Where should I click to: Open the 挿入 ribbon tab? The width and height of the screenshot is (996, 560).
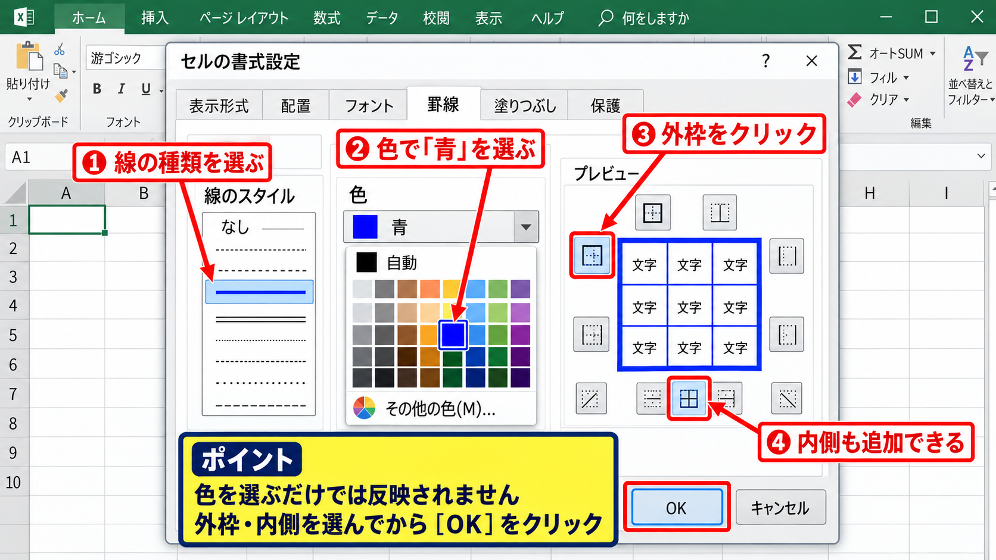click(x=155, y=18)
